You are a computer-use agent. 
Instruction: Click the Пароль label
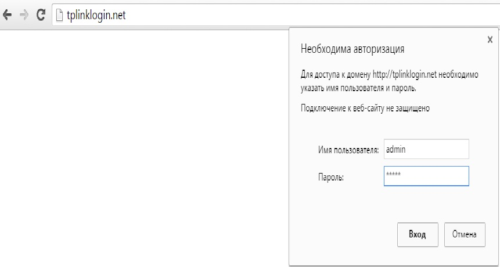pos(331,177)
